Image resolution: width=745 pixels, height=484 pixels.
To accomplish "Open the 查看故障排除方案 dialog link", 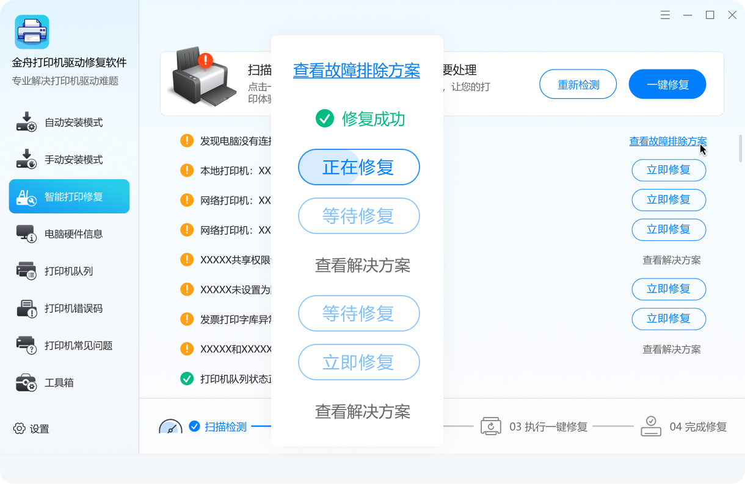I will pos(357,70).
